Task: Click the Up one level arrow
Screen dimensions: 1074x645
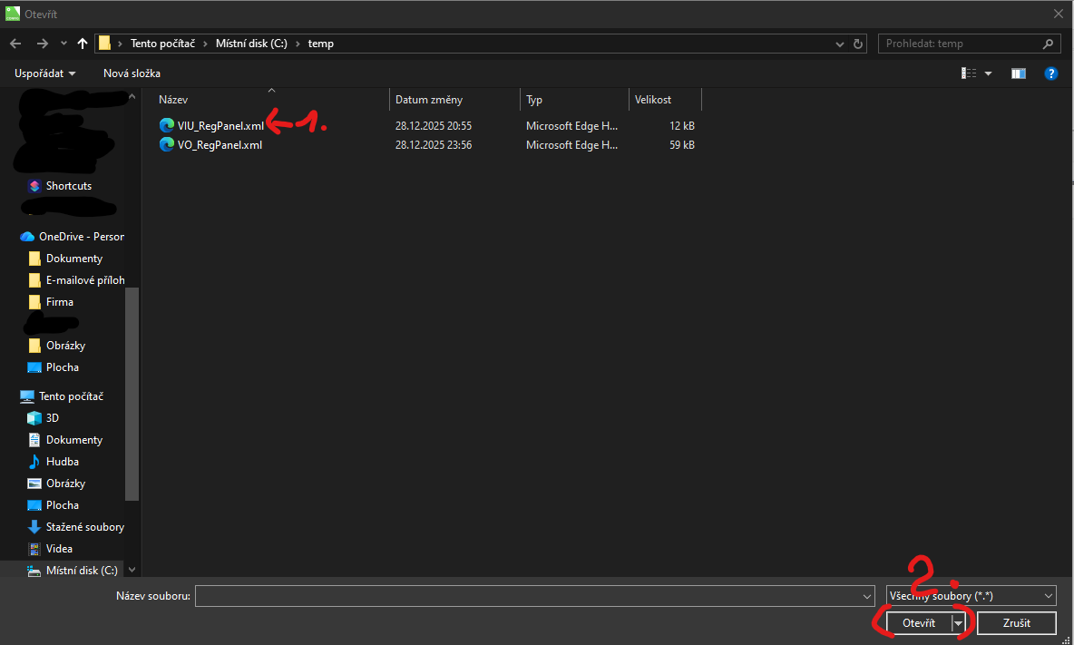Action: coord(83,44)
